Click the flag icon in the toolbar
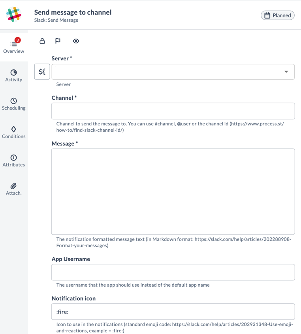The width and height of the screenshot is (301, 334). point(58,41)
